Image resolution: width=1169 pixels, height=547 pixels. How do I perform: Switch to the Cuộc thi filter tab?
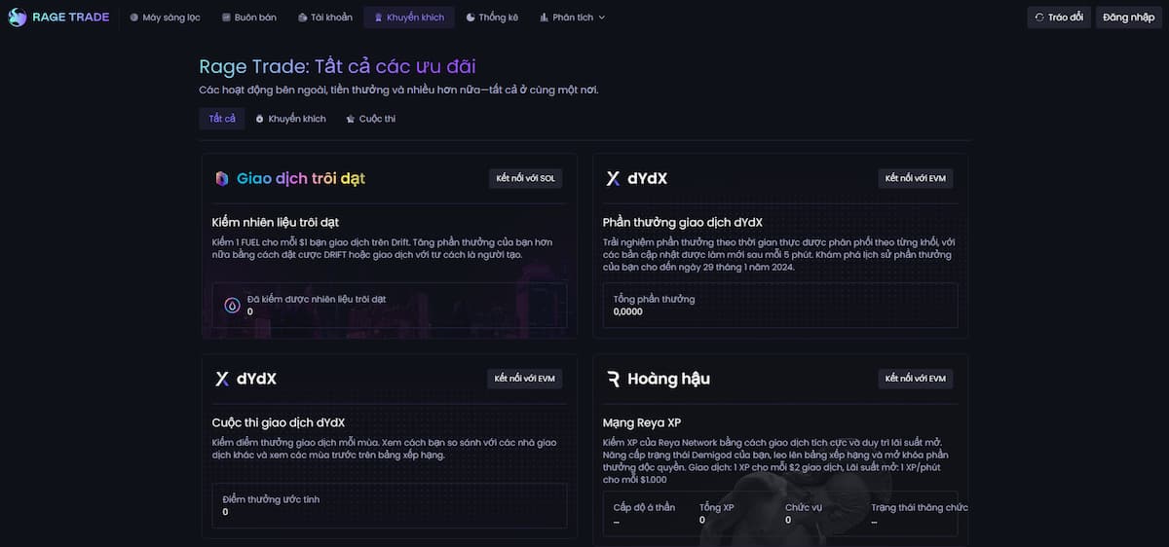370,119
